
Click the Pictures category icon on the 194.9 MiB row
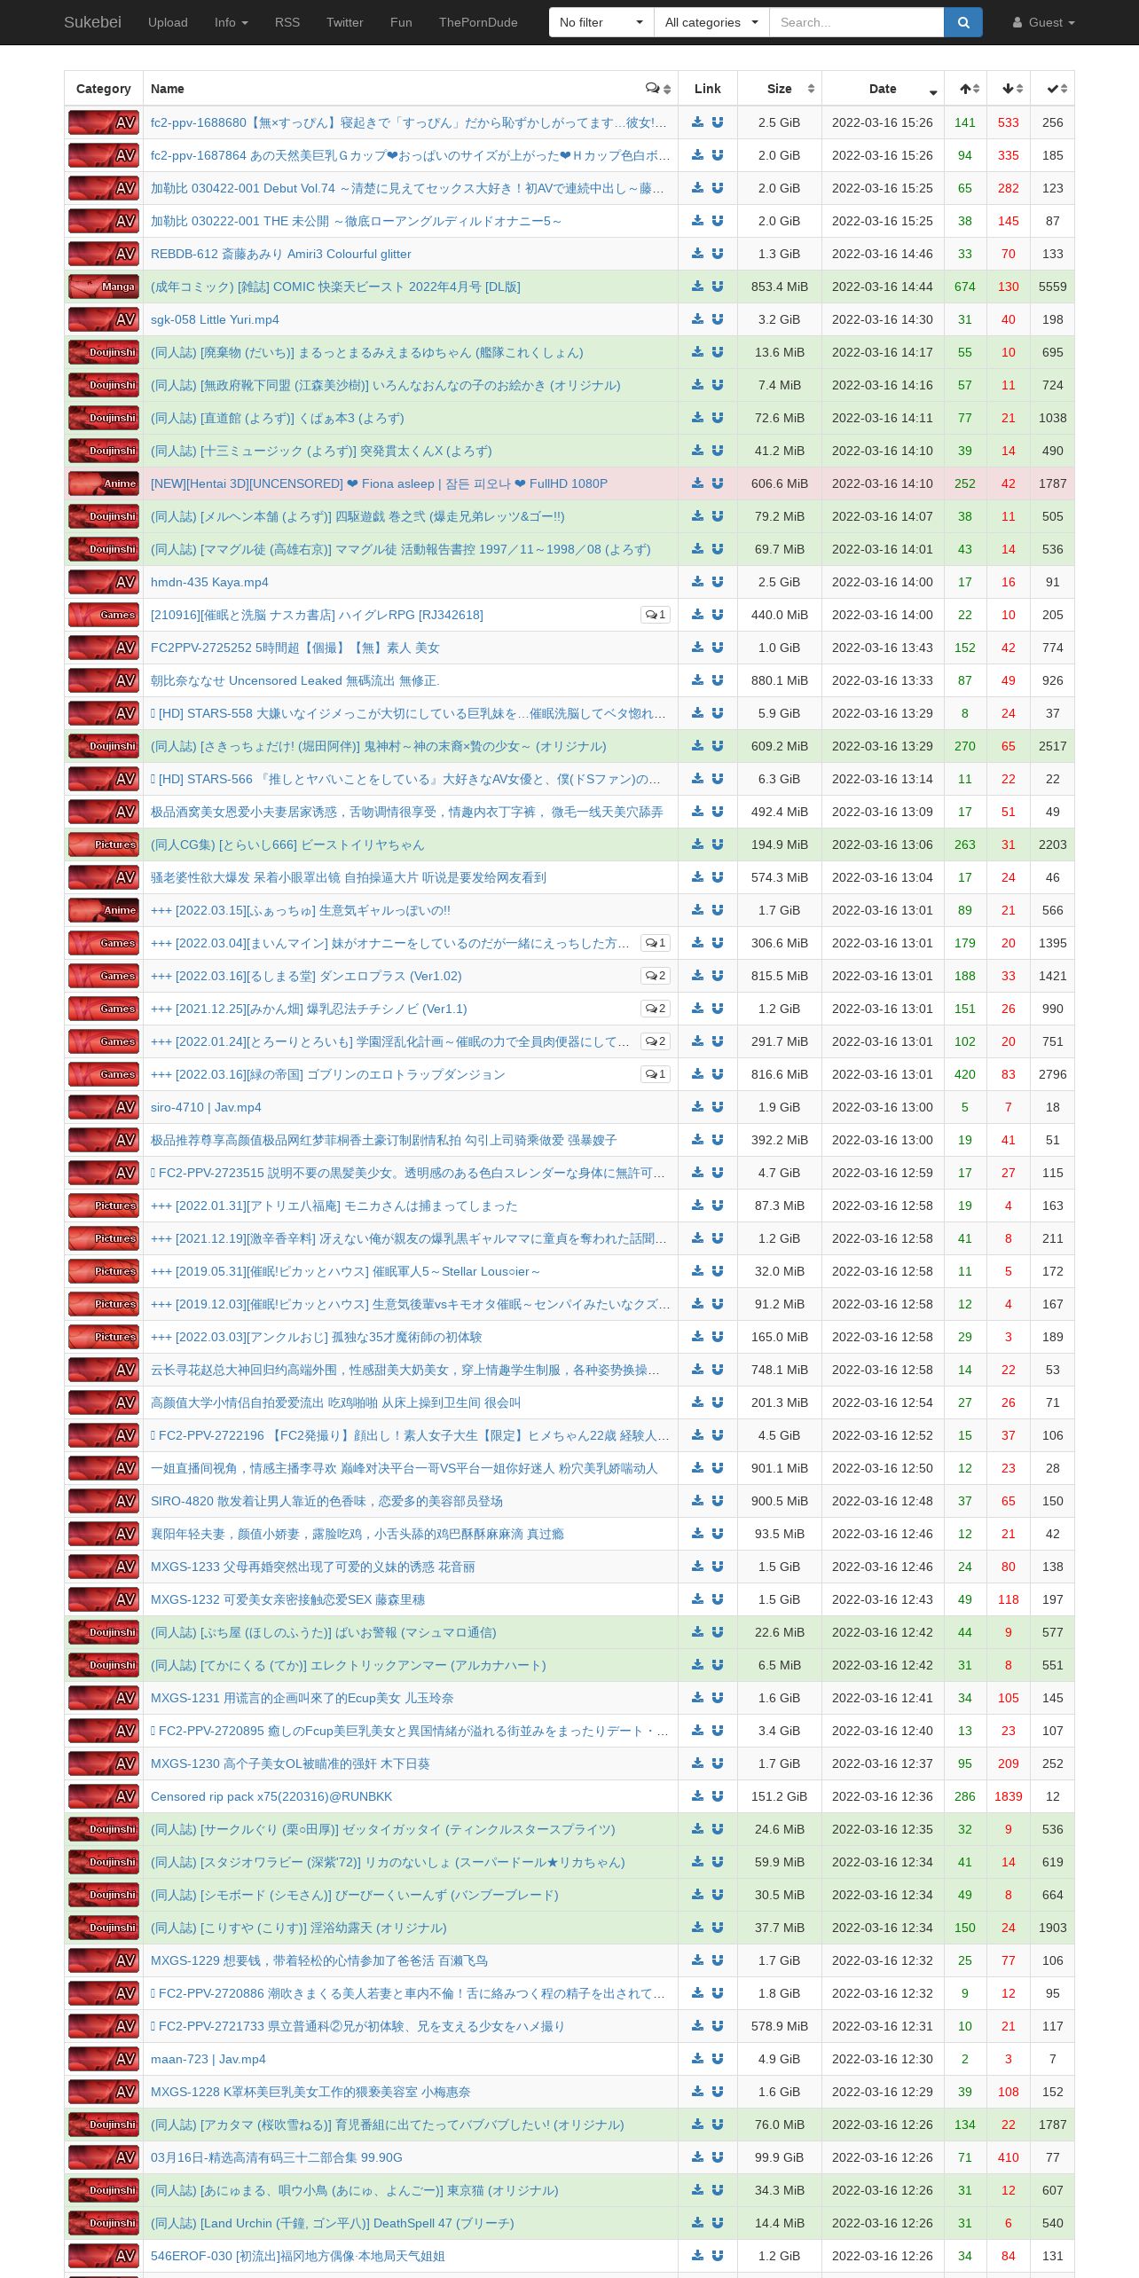click(x=104, y=844)
